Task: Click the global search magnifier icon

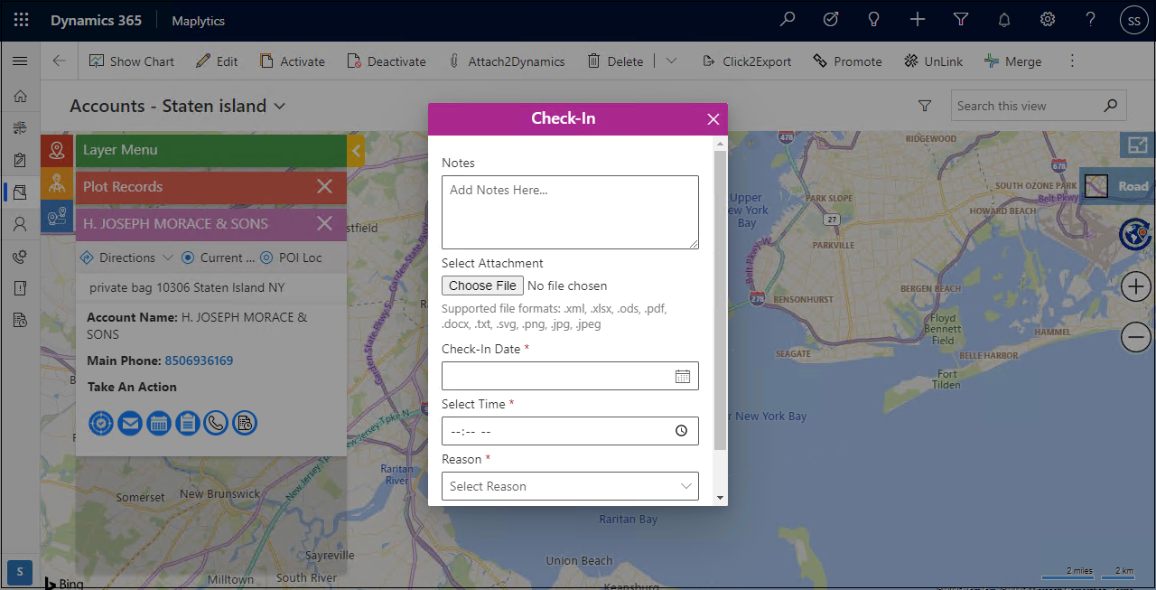Action: pyautogui.click(x=788, y=20)
